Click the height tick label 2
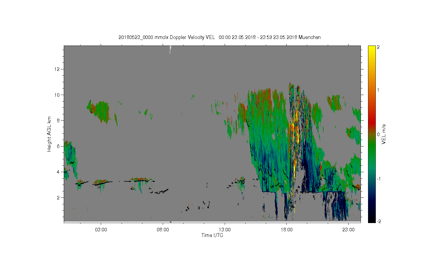The width and height of the screenshot is (447, 268). 59,197
